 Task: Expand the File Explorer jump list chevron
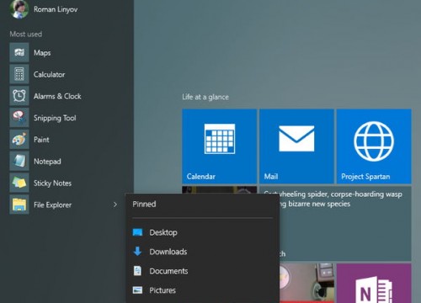[x=115, y=205]
